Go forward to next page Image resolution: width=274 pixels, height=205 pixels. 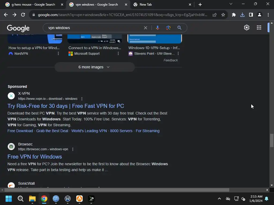(x=14, y=15)
